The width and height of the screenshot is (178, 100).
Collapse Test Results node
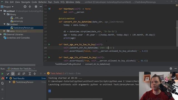7,78
